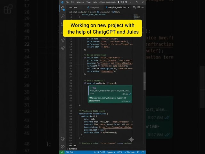Image resolution: width=205 pixels, height=154 pixels.
Task: Open the Accounts profile icon
Action: [x=63, y=139]
